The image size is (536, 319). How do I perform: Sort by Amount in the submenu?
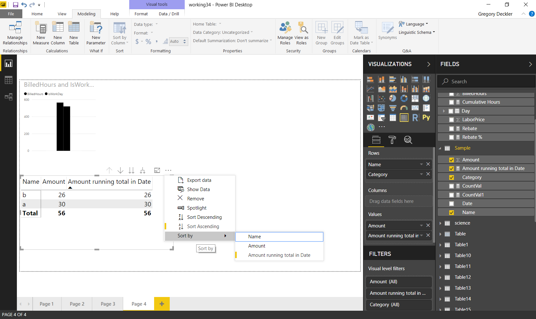279,246
